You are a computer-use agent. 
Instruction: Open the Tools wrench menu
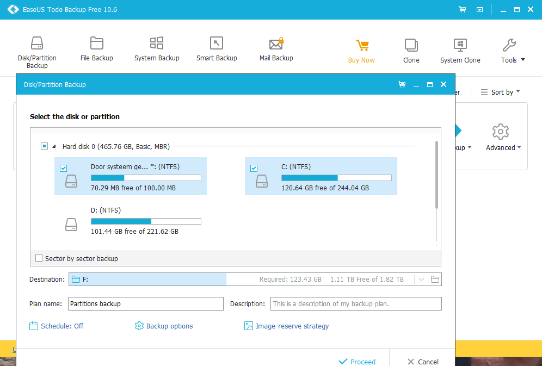512,51
